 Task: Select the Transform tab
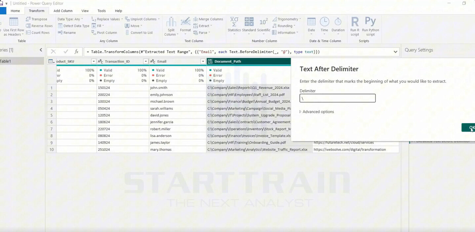(x=36, y=11)
